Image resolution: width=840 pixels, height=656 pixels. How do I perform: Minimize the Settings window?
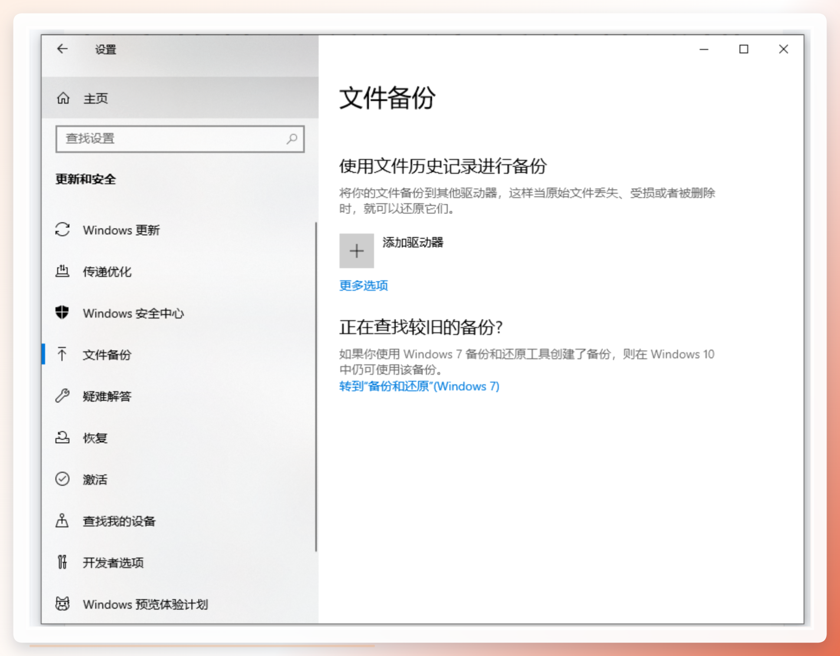(704, 49)
